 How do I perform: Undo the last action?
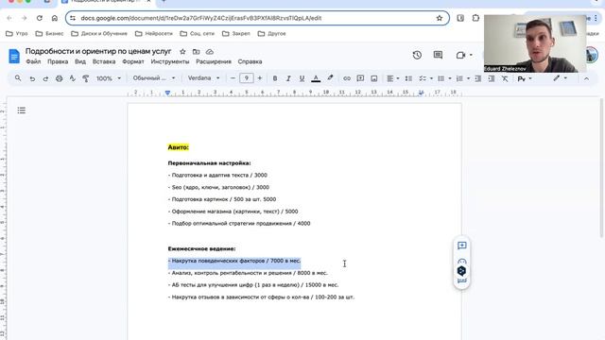tap(32, 78)
